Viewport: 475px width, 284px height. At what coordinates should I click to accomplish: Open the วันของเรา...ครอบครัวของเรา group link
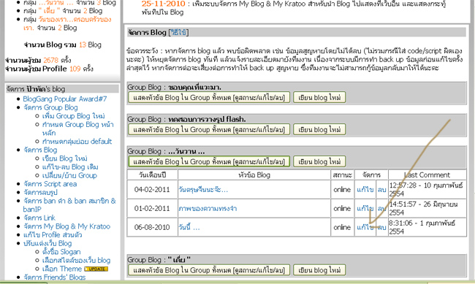pos(67,23)
